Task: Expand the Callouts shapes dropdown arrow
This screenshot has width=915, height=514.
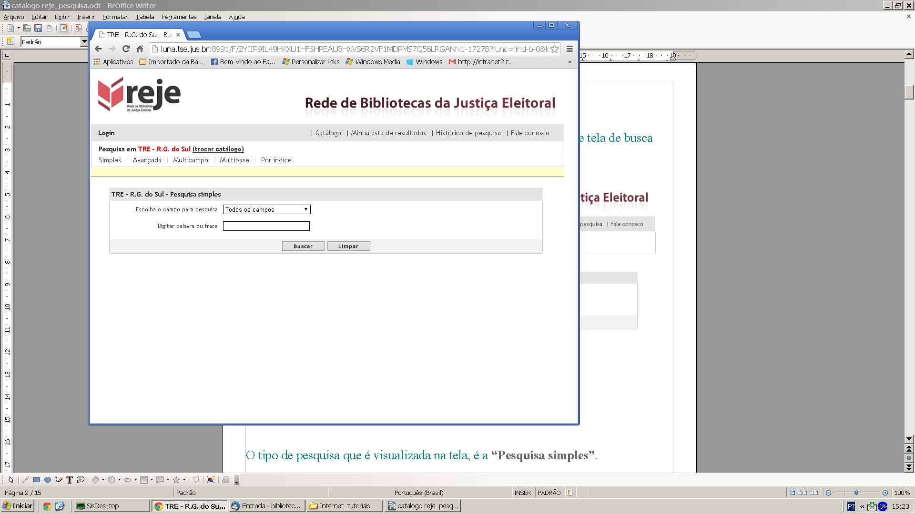Action: (x=168, y=480)
